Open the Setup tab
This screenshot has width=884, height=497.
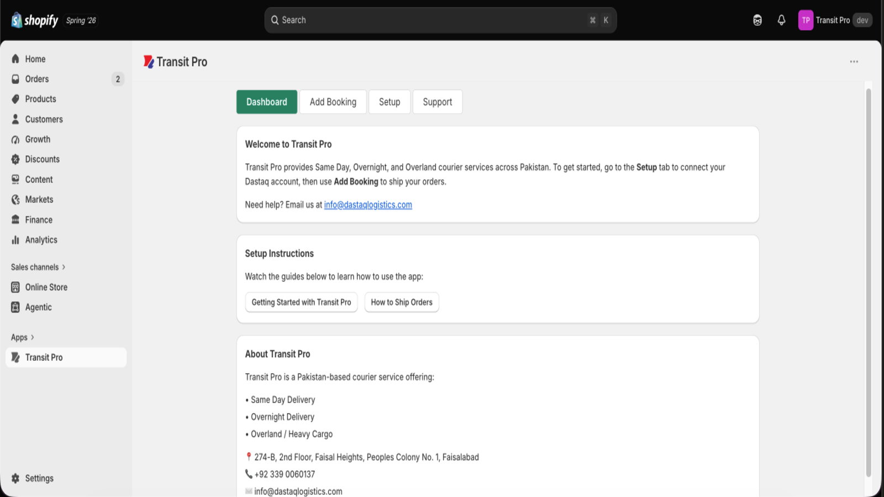pos(390,102)
